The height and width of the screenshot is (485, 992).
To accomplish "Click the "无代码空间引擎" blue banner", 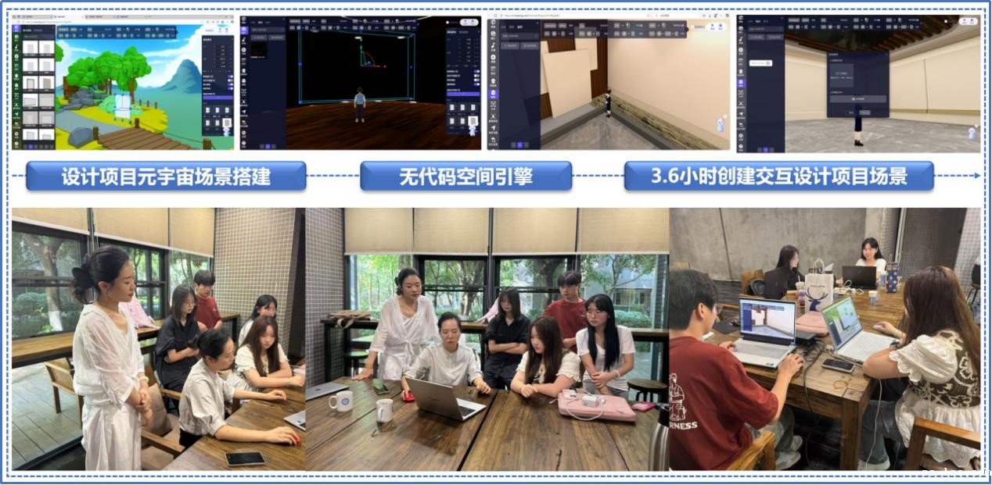I will tap(465, 177).
